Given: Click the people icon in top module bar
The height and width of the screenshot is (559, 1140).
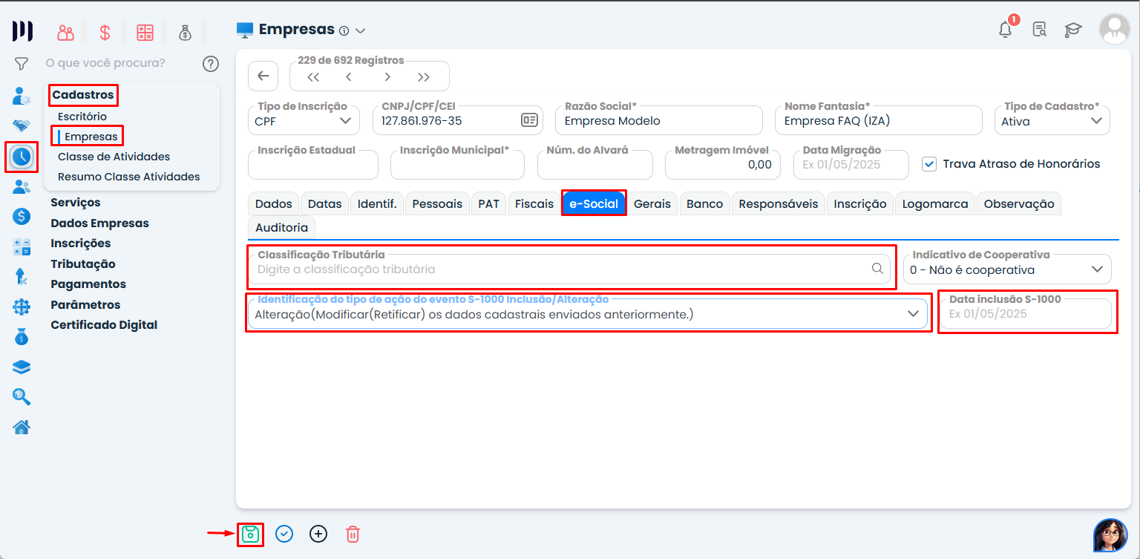Looking at the screenshot, I should pos(66,33).
